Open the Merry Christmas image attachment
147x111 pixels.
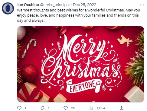point(80,64)
